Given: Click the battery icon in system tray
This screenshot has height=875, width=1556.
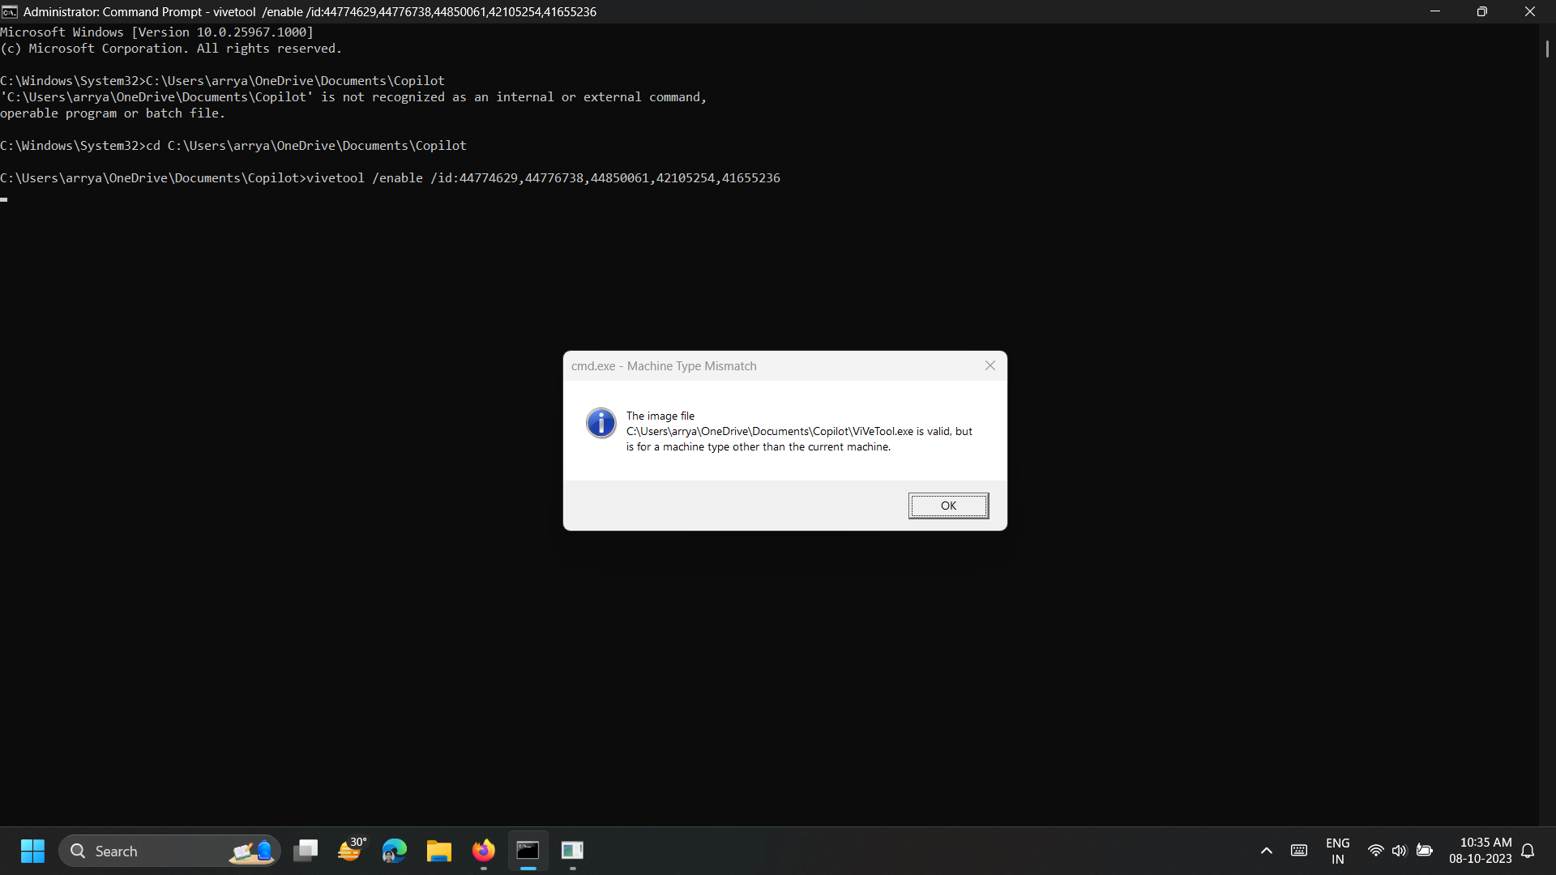Looking at the screenshot, I should [x=1424, y=851].
